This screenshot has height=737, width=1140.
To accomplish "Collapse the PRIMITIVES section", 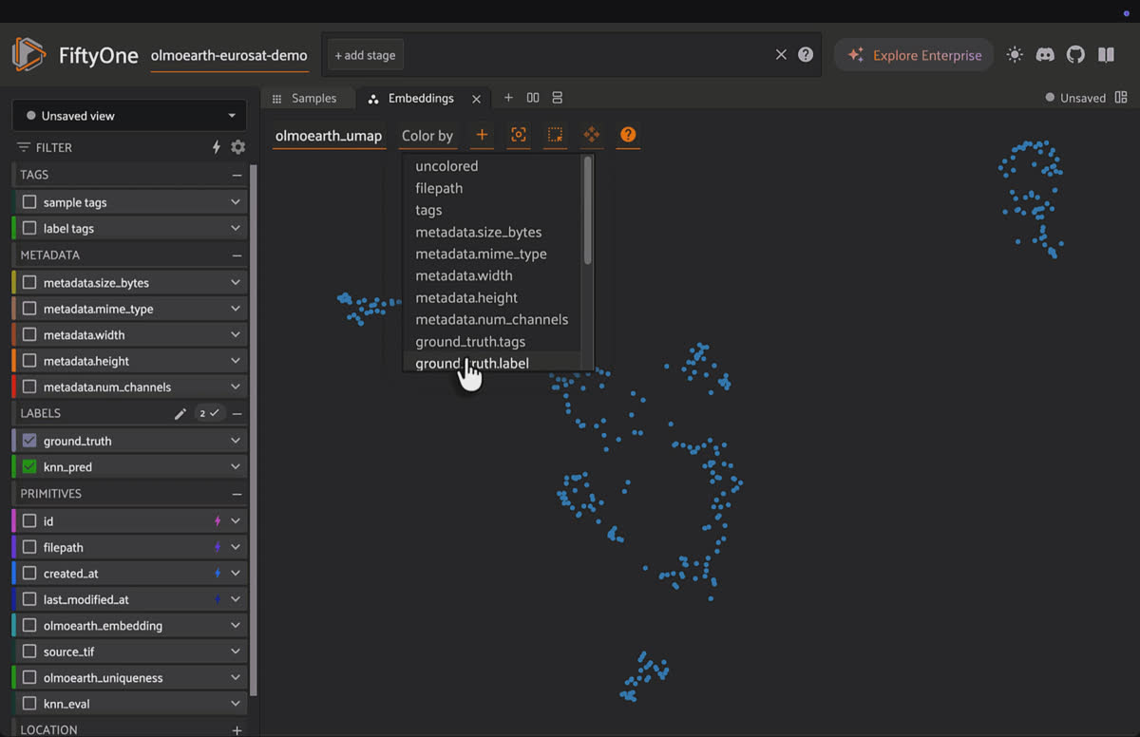I will click(x=237, y=494).
